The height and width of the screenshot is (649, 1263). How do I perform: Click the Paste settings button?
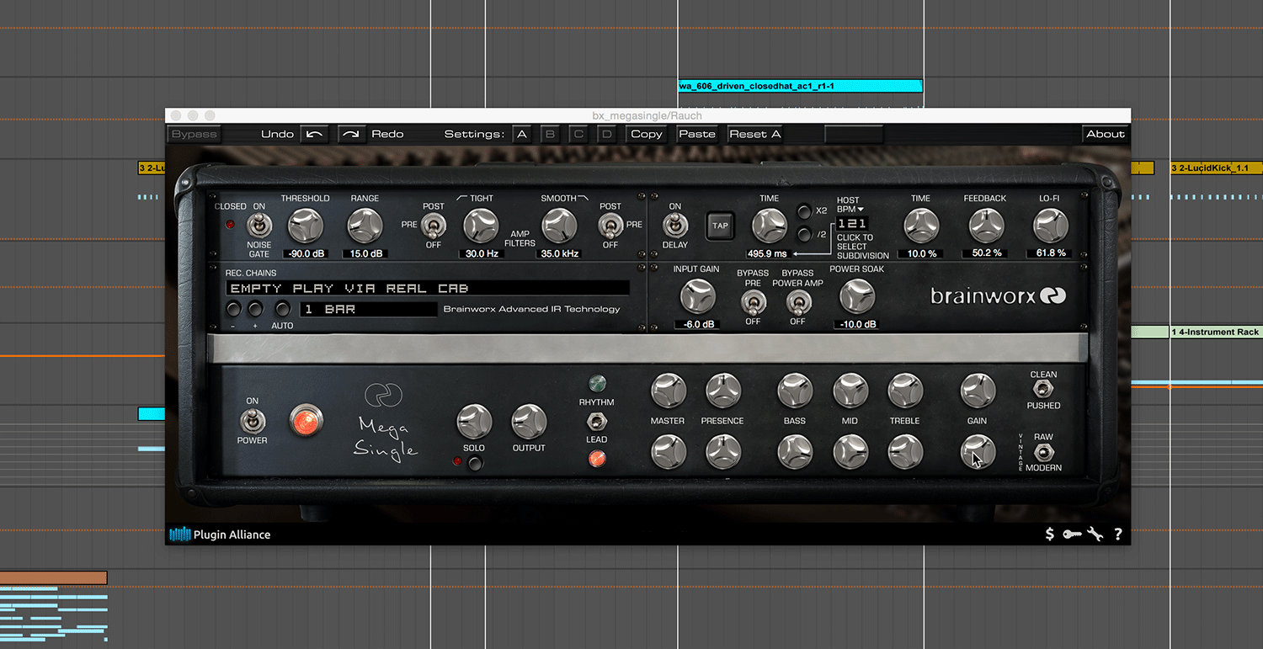(x=697, y=134)
